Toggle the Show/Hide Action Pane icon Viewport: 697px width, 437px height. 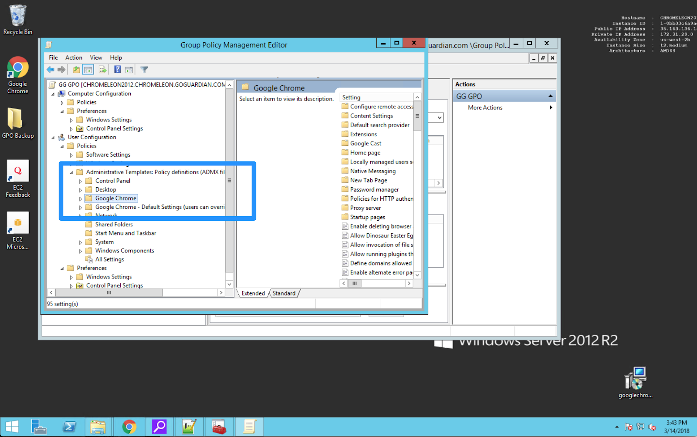pos(129,70)
